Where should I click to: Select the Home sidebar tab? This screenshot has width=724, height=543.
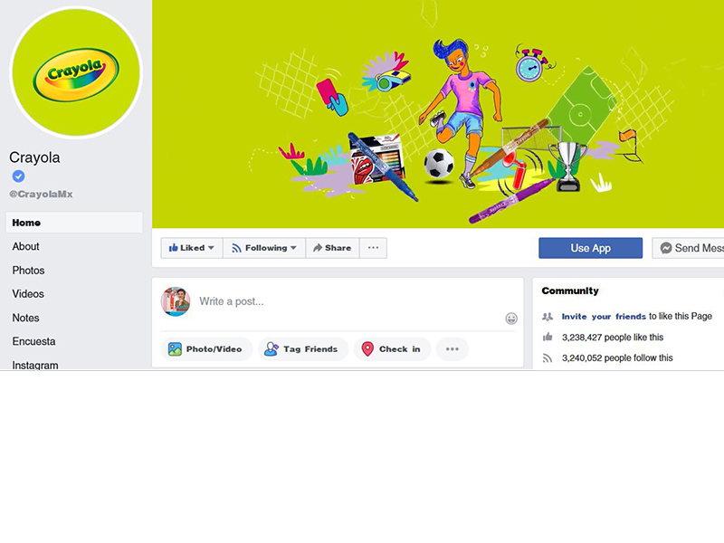point(74,223)
